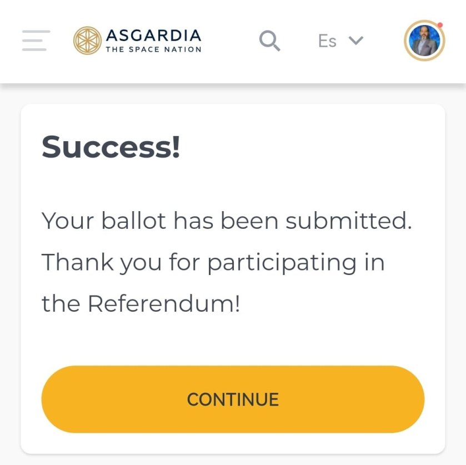Click the "Your ballot has been submitted." line
The image size is (466, 465).
(x=227, y=221)
